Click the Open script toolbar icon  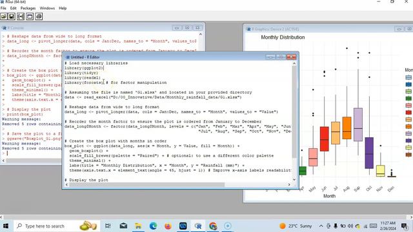tap(4, 17)
